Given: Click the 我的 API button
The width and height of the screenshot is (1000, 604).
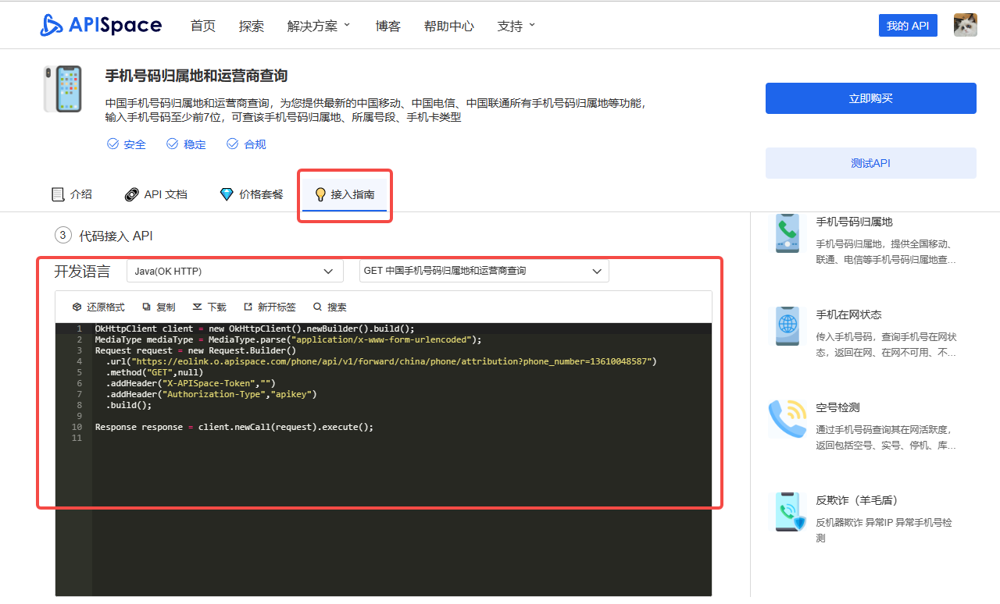Looking at the screenshot, I should pos(908,25).
